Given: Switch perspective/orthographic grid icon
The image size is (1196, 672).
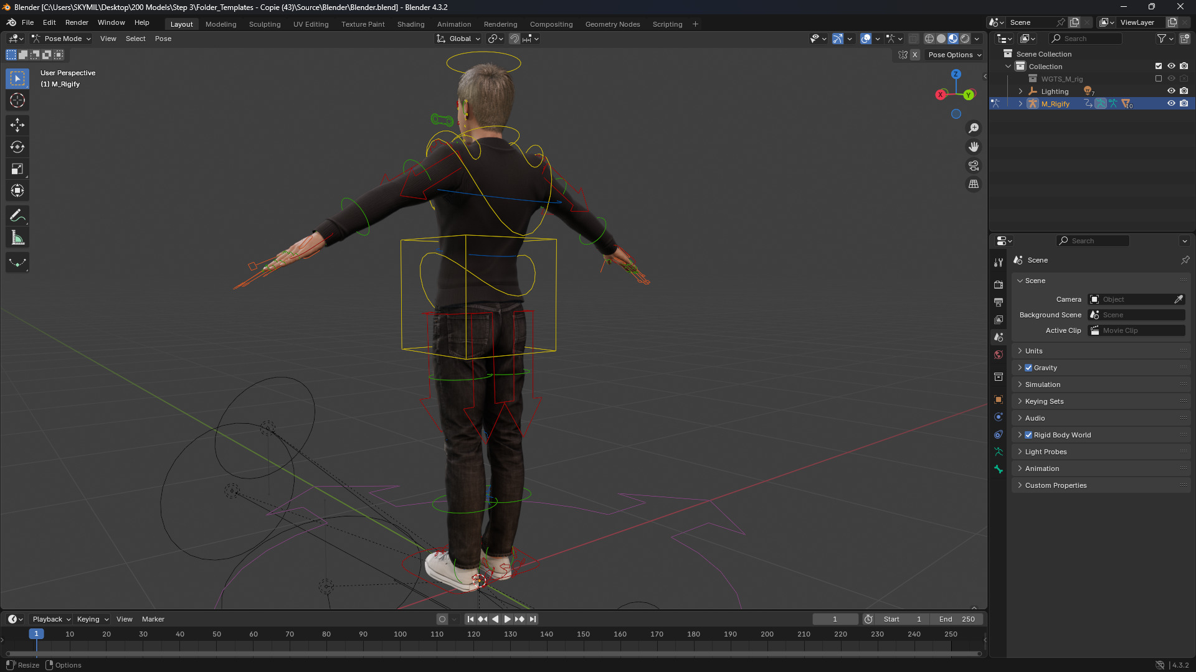Looking at the screenshot, I should click(x=974, y=184).
